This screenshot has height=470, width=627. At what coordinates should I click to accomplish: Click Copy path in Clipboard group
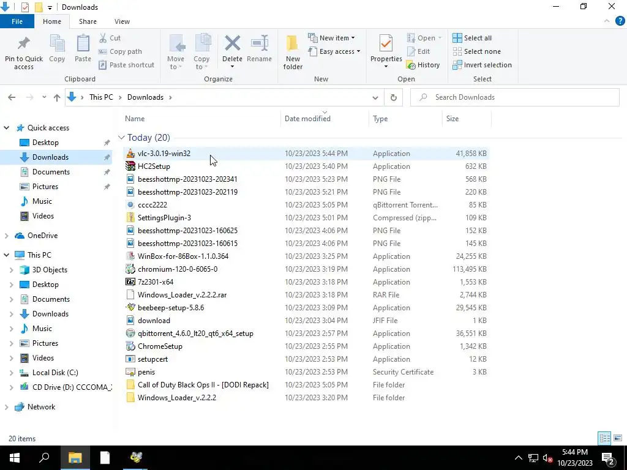tap(120, 51)
